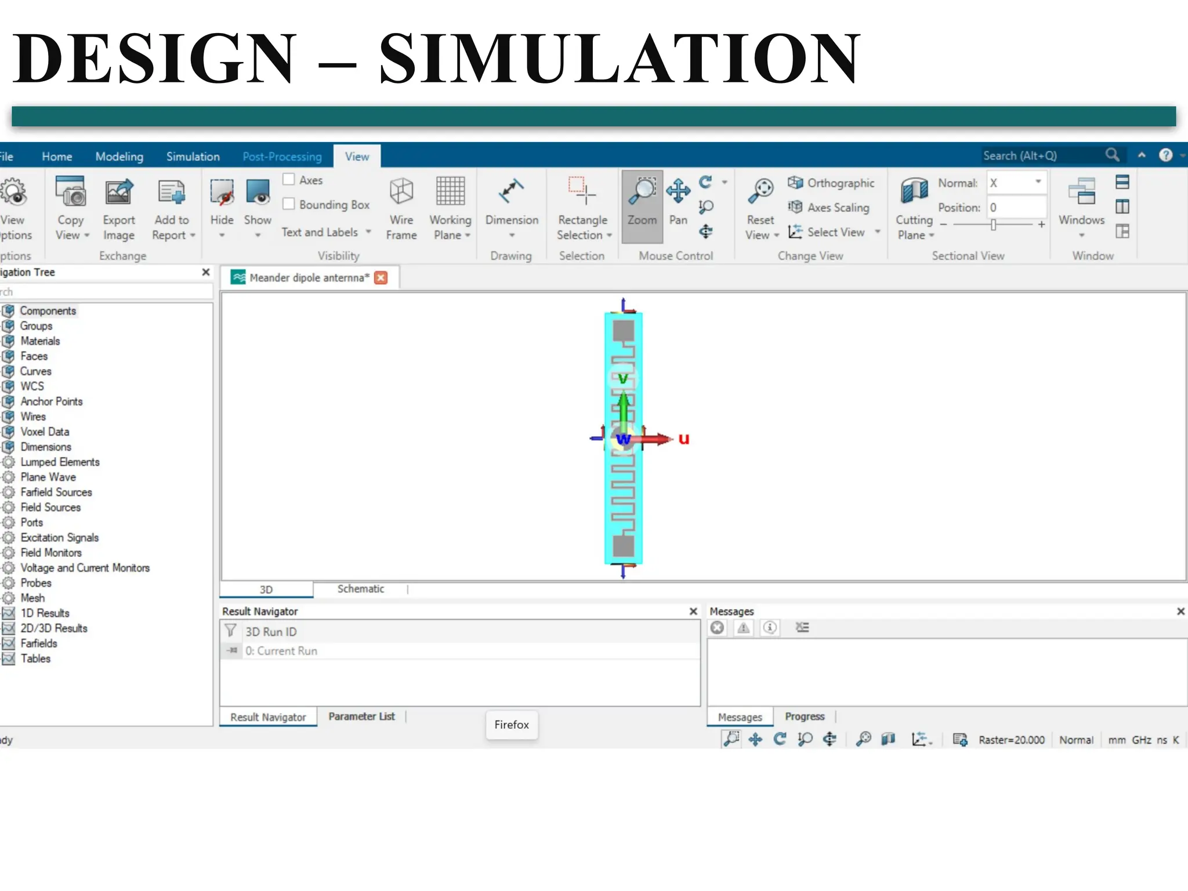Adjust the cutting plane Position slider

[x=993, y=224]
